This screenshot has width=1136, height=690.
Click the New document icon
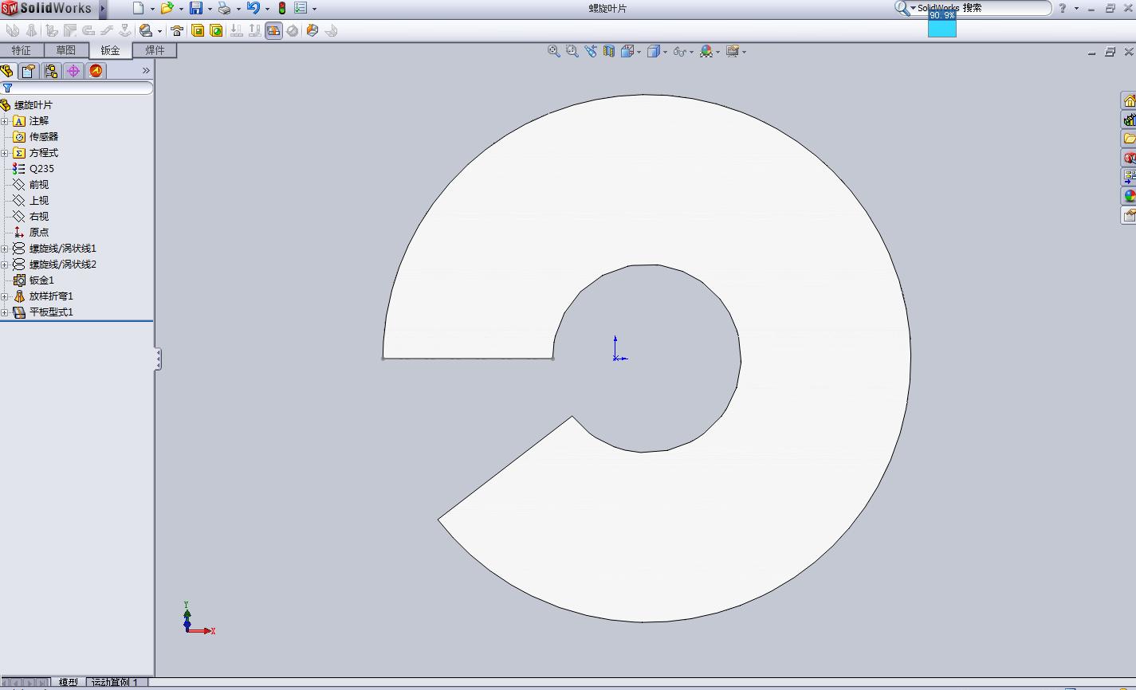point(139,8)
